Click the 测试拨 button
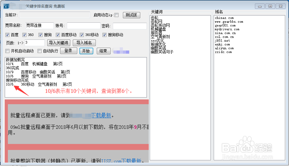Image resolution: width=289 pixels, height=167 pixels. tap(131, 15)
